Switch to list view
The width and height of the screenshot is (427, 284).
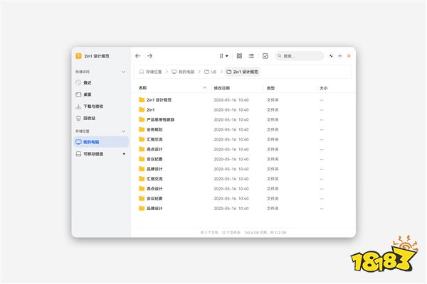tap(251, 56)
